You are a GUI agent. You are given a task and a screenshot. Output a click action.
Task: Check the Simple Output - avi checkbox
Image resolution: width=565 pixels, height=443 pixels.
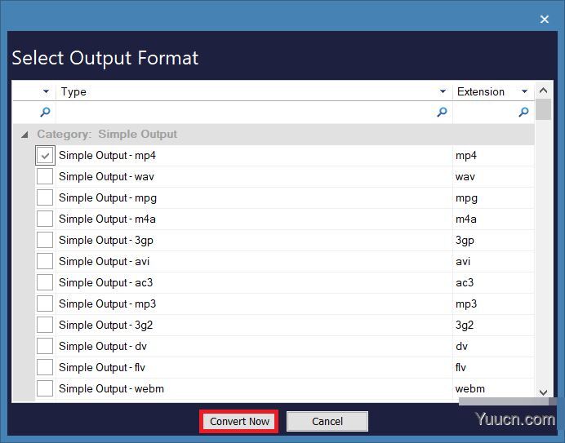click(45, 262)
